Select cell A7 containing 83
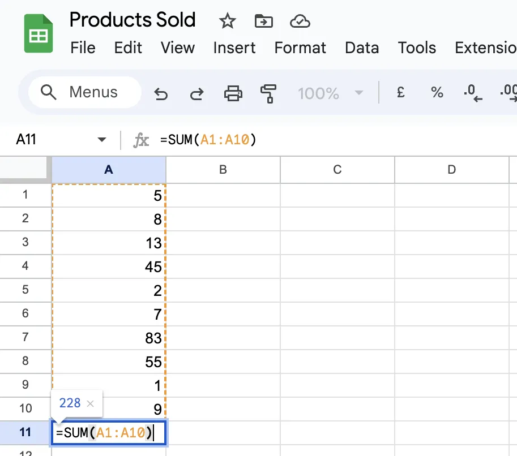This screenshot has width=517, height=456. coord(109,338)
